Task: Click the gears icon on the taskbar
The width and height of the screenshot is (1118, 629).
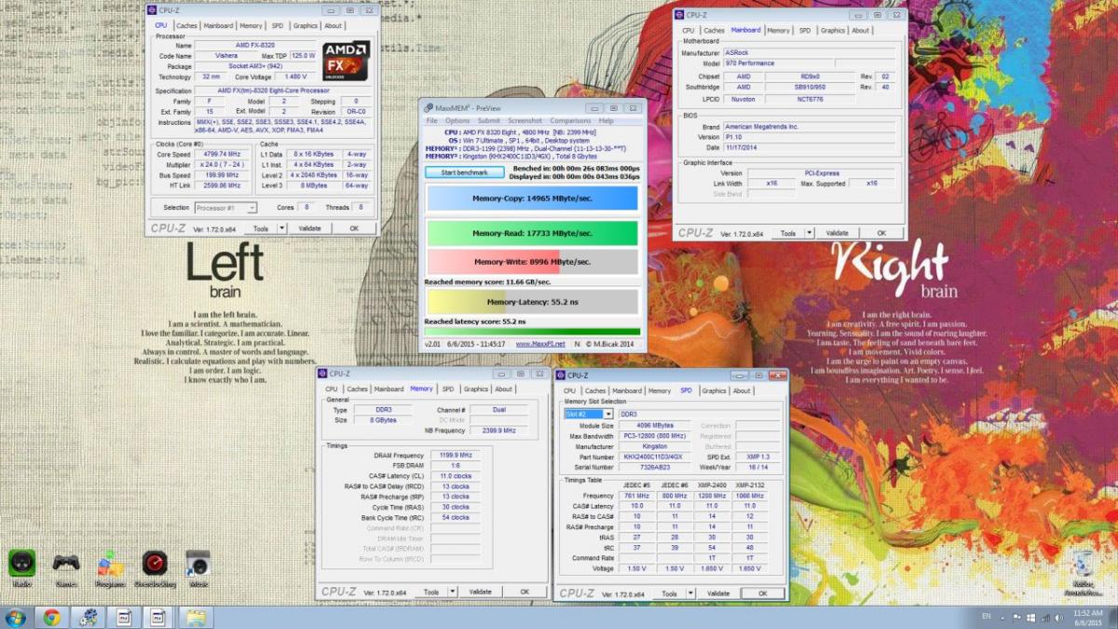Action: pyautogui.click(x=88, y=618)
